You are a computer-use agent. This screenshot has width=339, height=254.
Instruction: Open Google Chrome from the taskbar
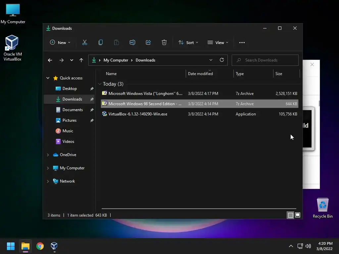40,246
